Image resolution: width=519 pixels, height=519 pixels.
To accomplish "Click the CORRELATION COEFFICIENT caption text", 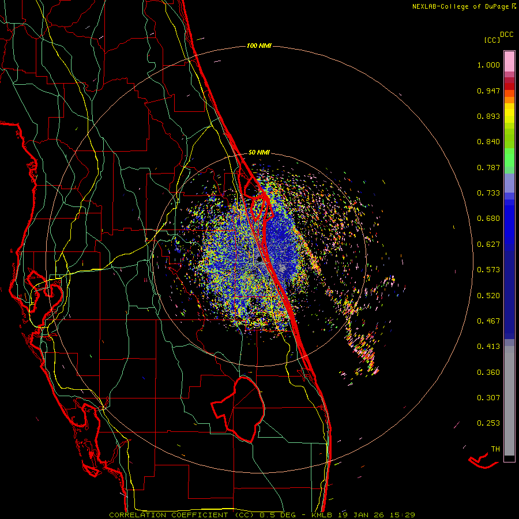I will [168, 515].
